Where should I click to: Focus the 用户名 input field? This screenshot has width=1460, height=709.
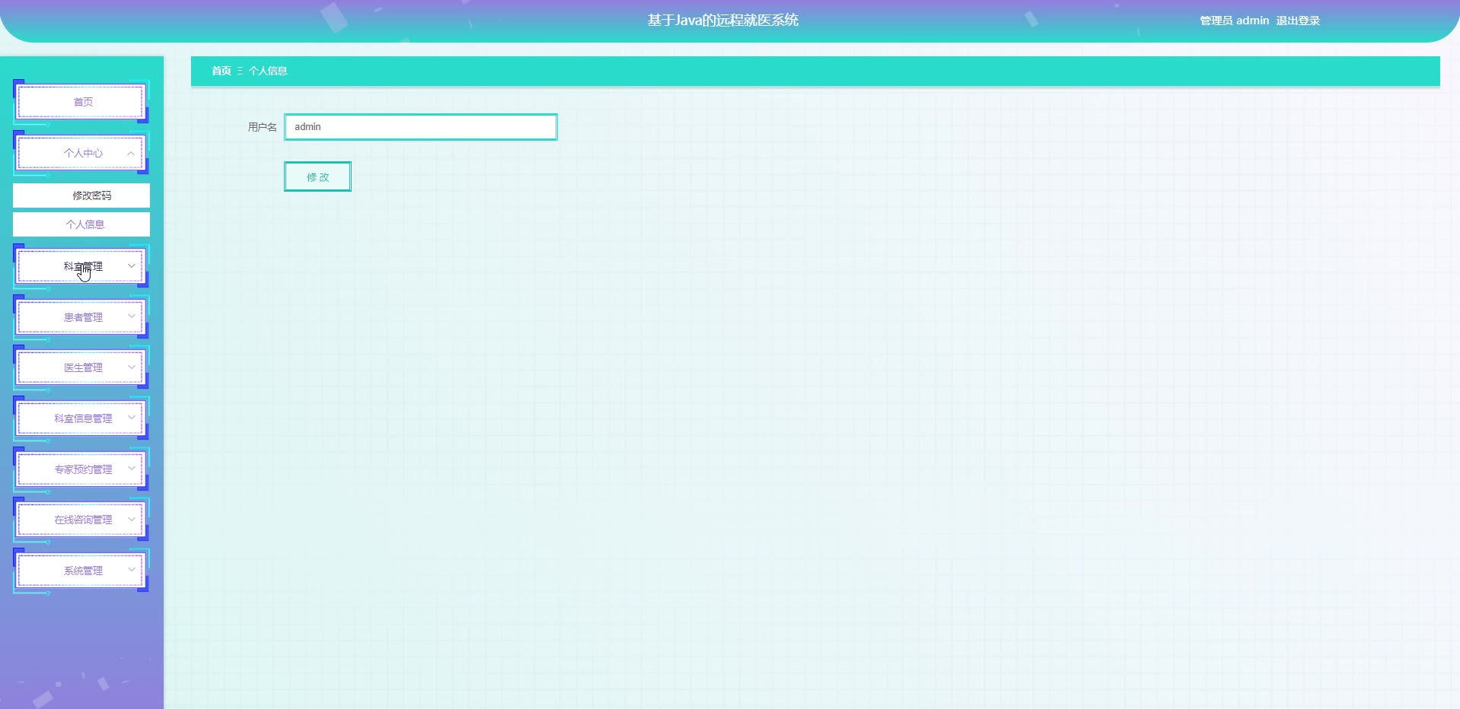tap(421, 127)
